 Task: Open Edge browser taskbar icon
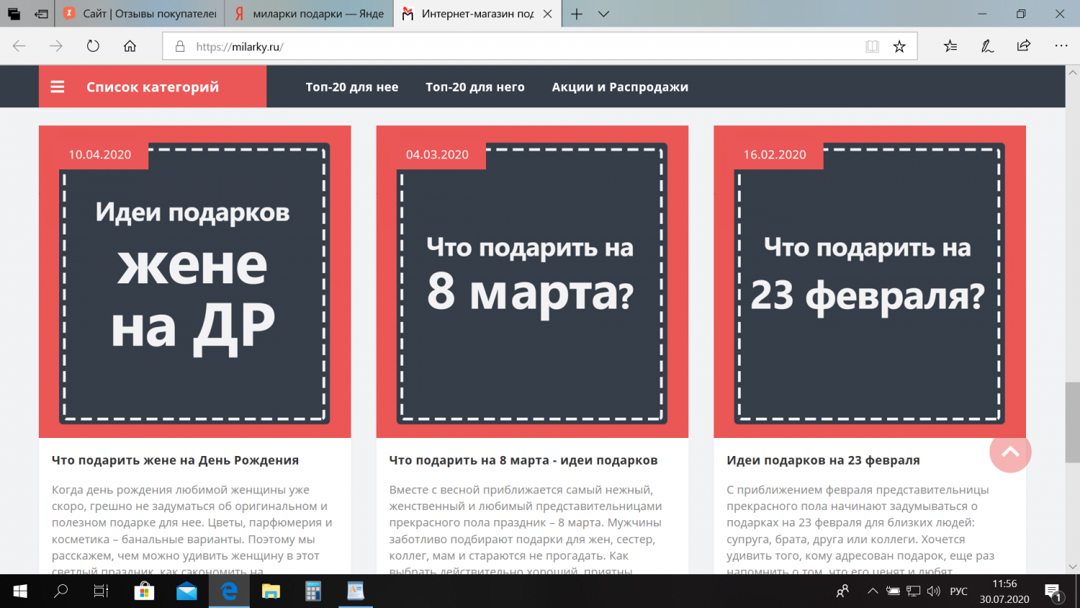coord(229,591)
